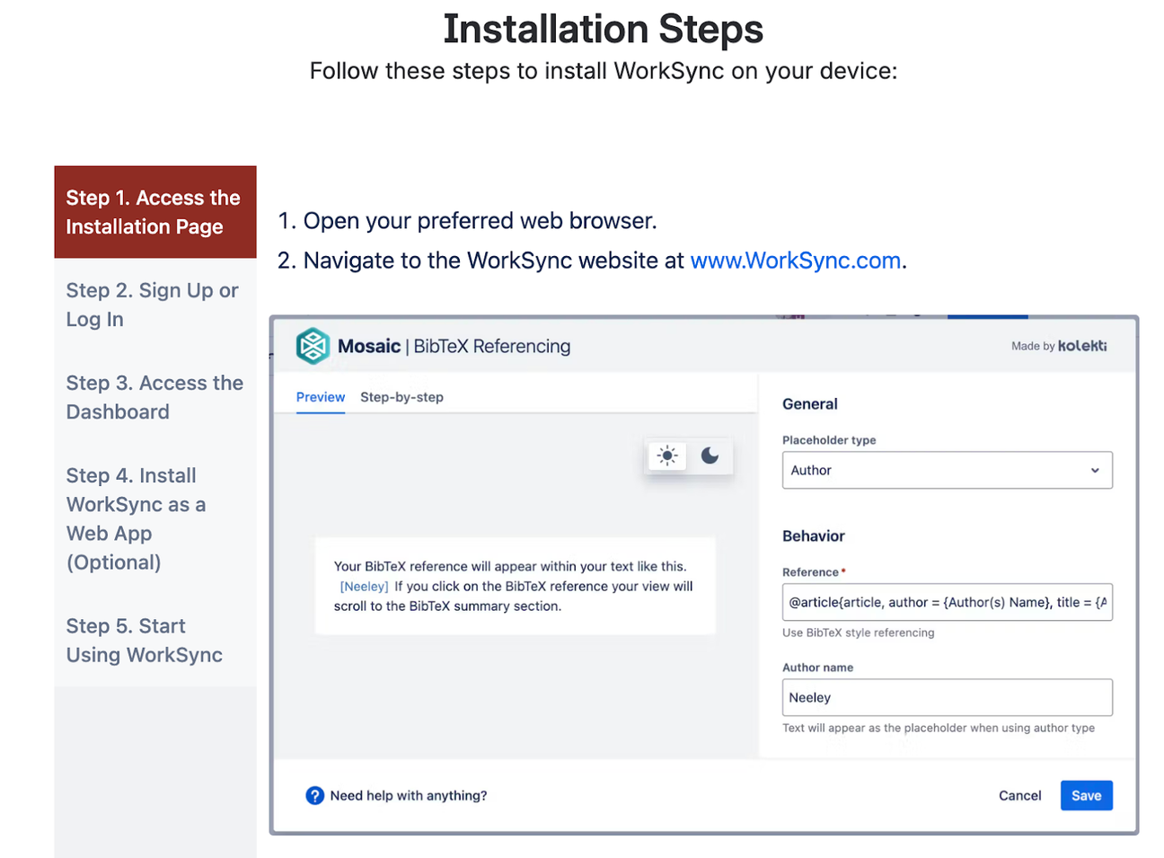Open the www.WorkSync.com link
The width and height of the screenshot is (1164, 858).
click(x=795, y=260)
